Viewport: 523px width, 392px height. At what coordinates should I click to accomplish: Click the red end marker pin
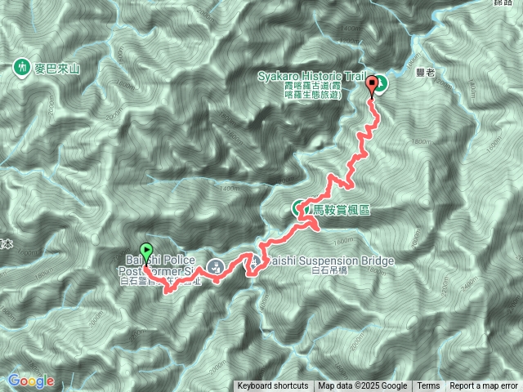point(372,87)
